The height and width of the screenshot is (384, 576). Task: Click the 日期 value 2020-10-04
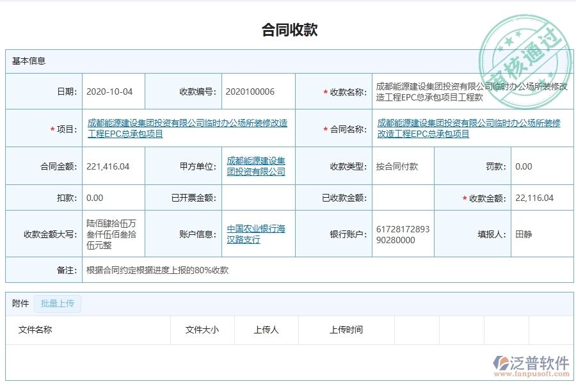[109, 91]
